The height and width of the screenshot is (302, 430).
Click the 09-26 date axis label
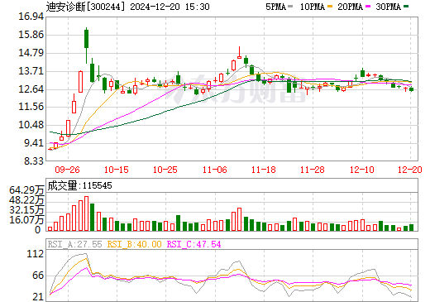(67, 170)
